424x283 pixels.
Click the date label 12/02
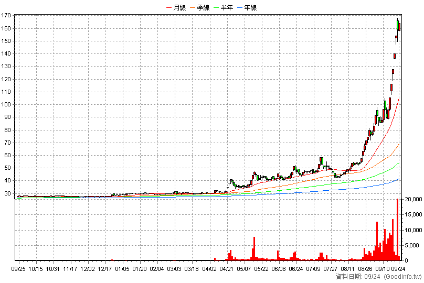[x=88, y=269]
